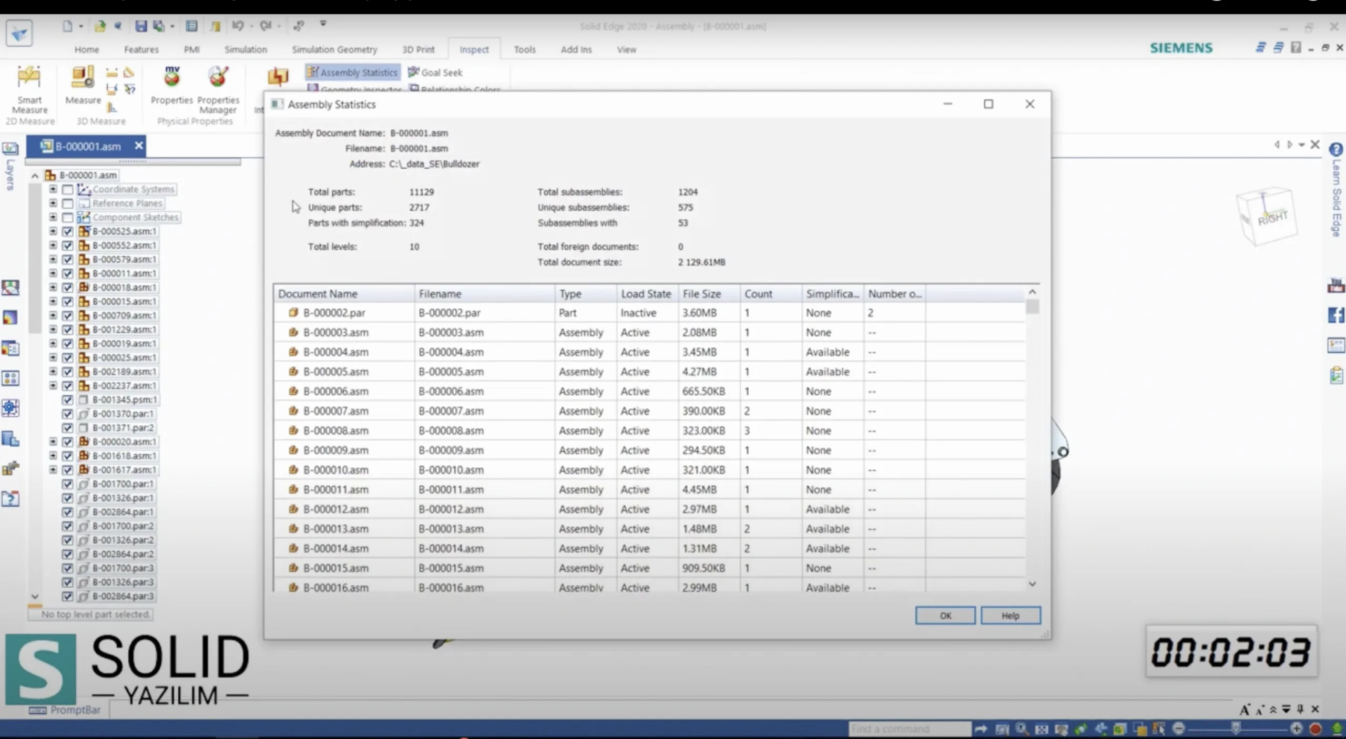Image resolution: width=1346 pixels, height=739 pixels.
Task: Confirm the dialog with OK
Action: tap(945, 615)
